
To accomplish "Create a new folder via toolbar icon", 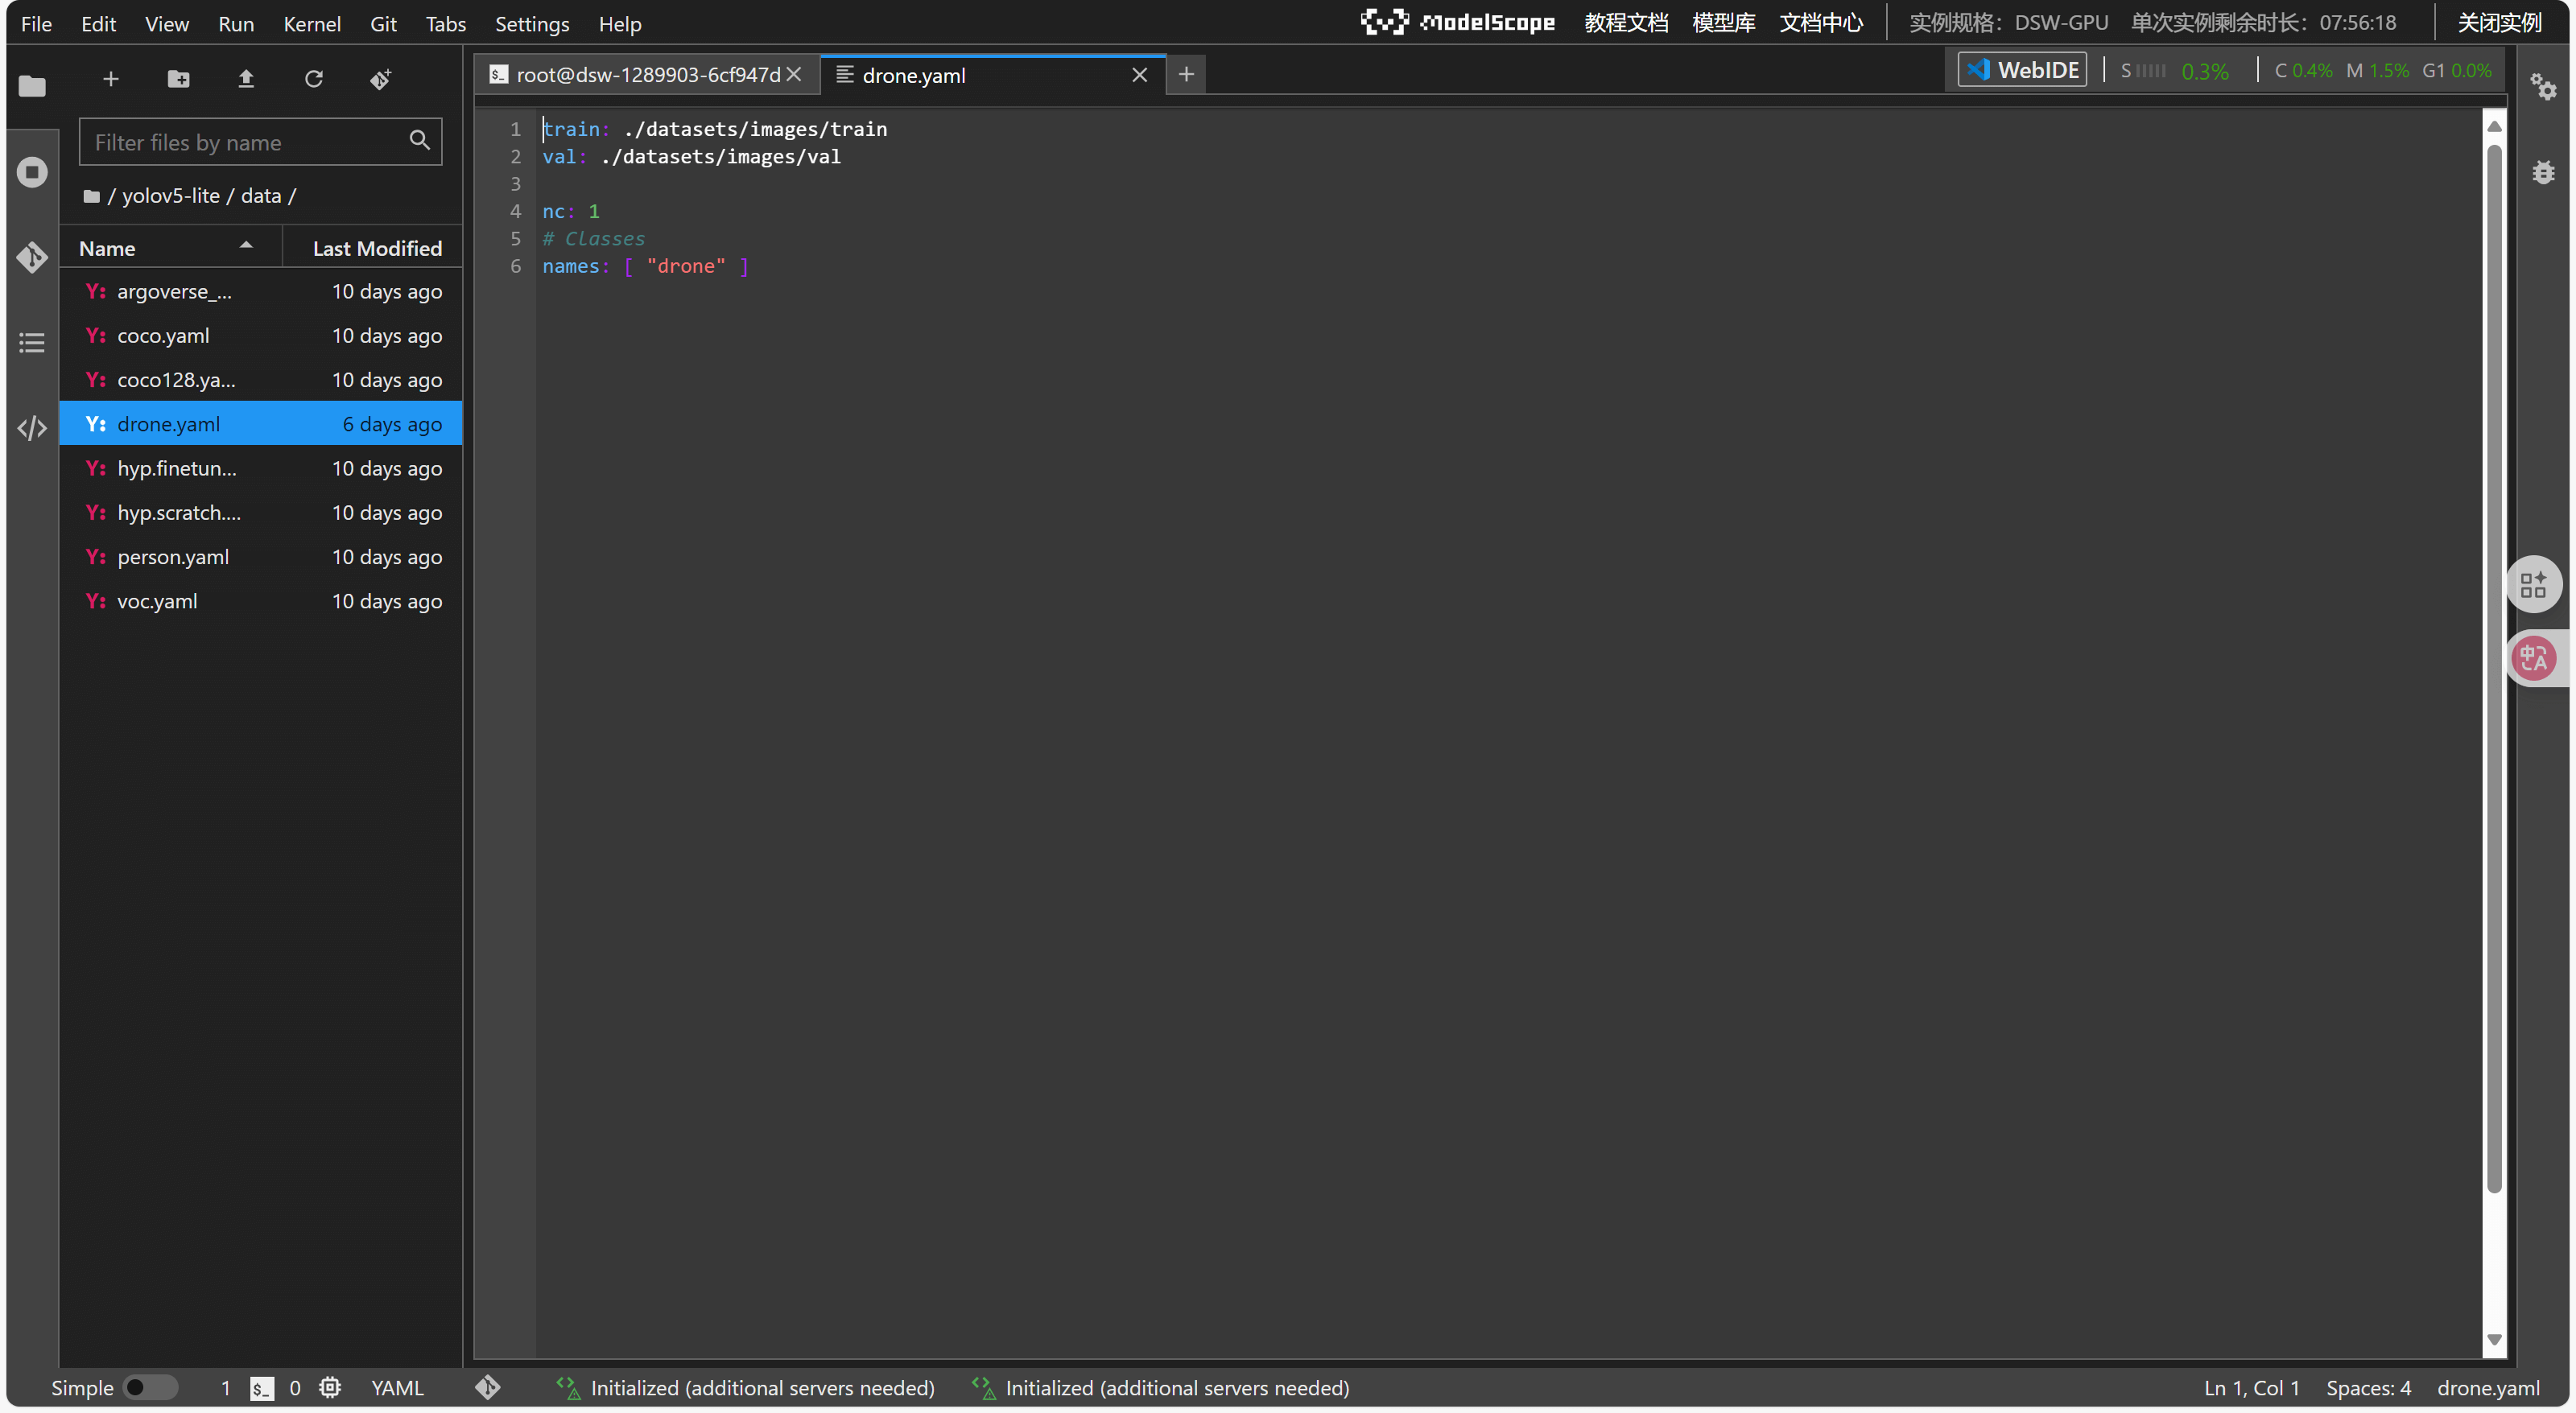I will click(178, 79).
